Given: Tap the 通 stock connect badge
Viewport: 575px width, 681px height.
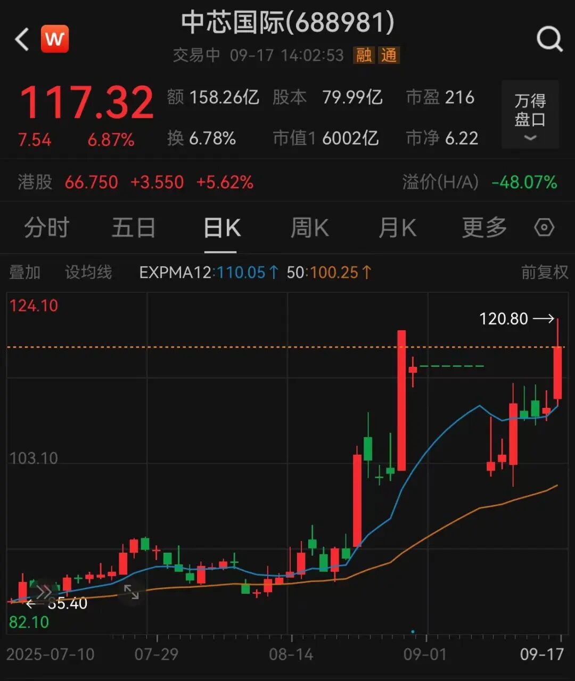Looking at the screenshot, I should pyautogui.click(x=389, y=55).
